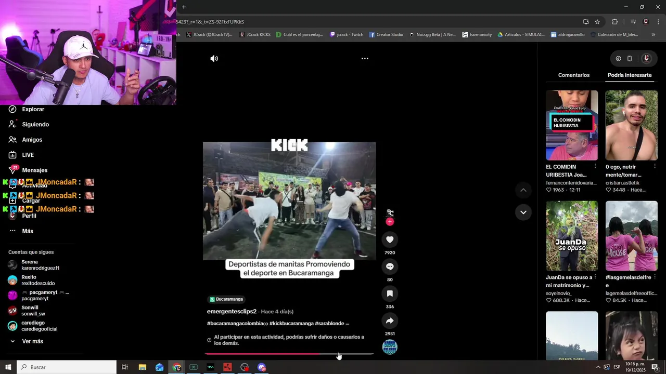Open the video three-dot options menu

365,59
